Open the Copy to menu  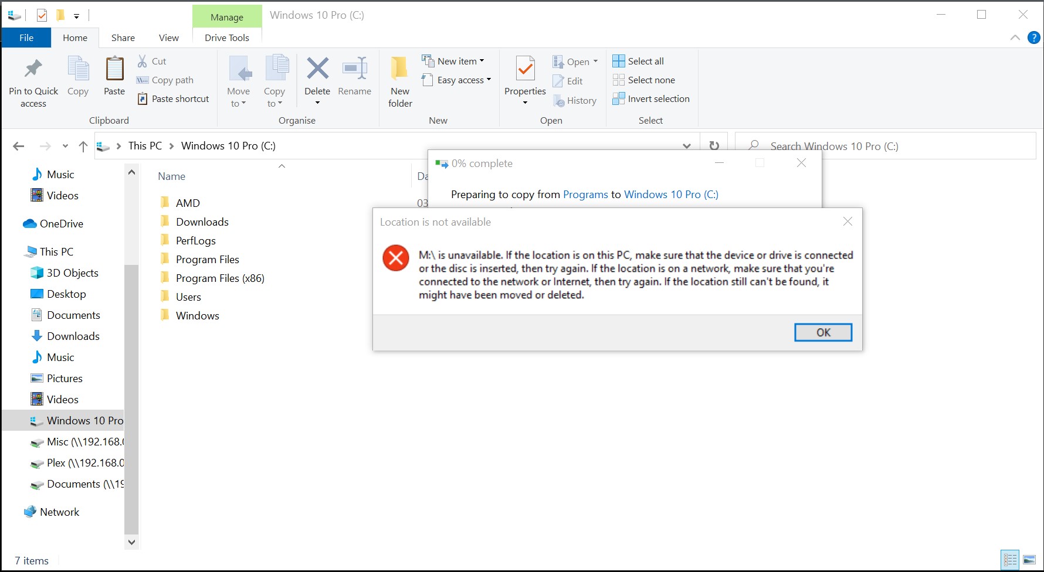(274, 82)
